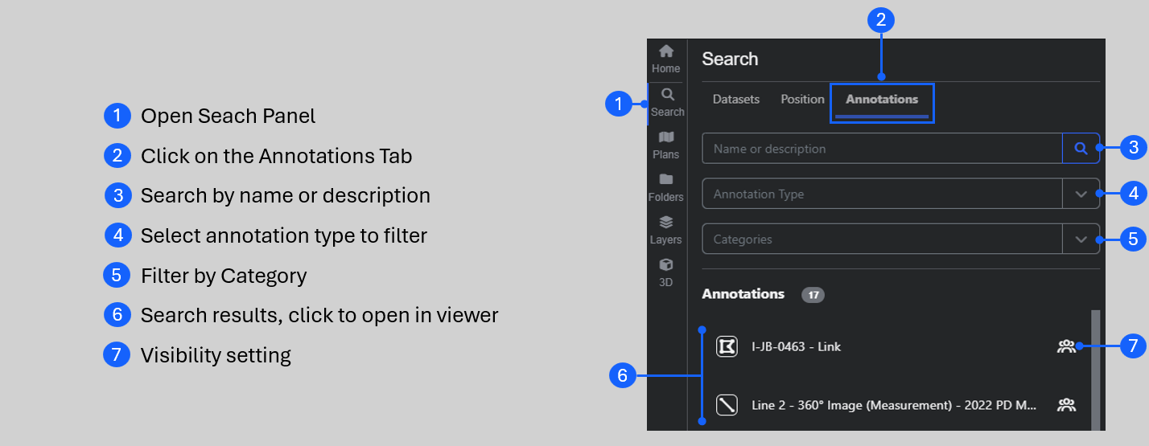Click the magnifier search button
This screenshot has height=446, width=1149.
coord(1081,149)
